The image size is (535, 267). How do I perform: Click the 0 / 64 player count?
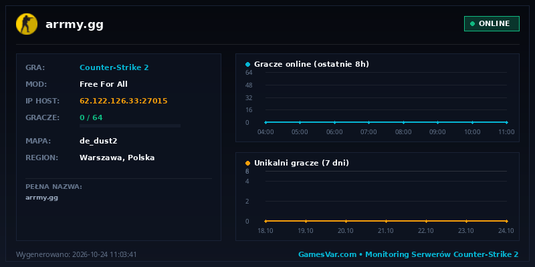91,117
